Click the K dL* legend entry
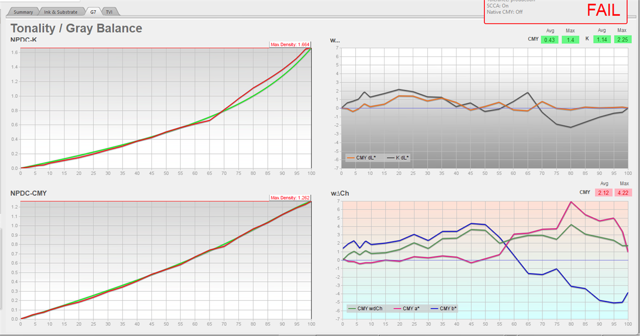This screenshot has width=640, height=336. (x=397, y=158)
